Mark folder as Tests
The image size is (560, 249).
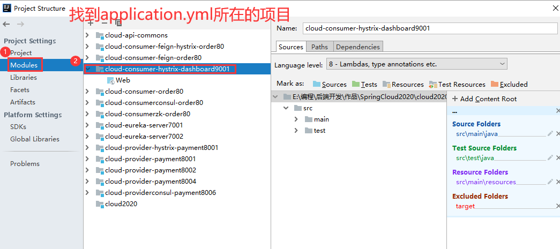point(364,84)
